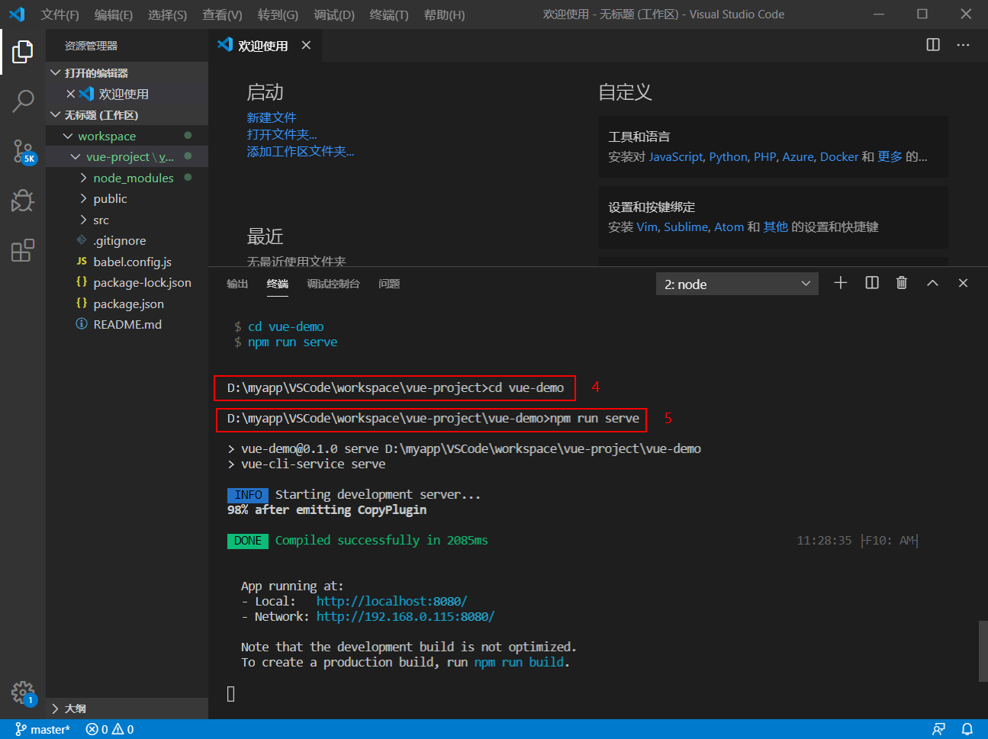Collapse the vue-project folder
Image resolution: width=988 pixels, height=739 pixels.
(x=127, y=156)
